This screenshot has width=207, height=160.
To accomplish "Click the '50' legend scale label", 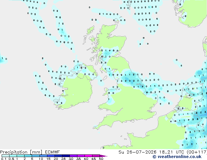I will (x=101, y=159).
